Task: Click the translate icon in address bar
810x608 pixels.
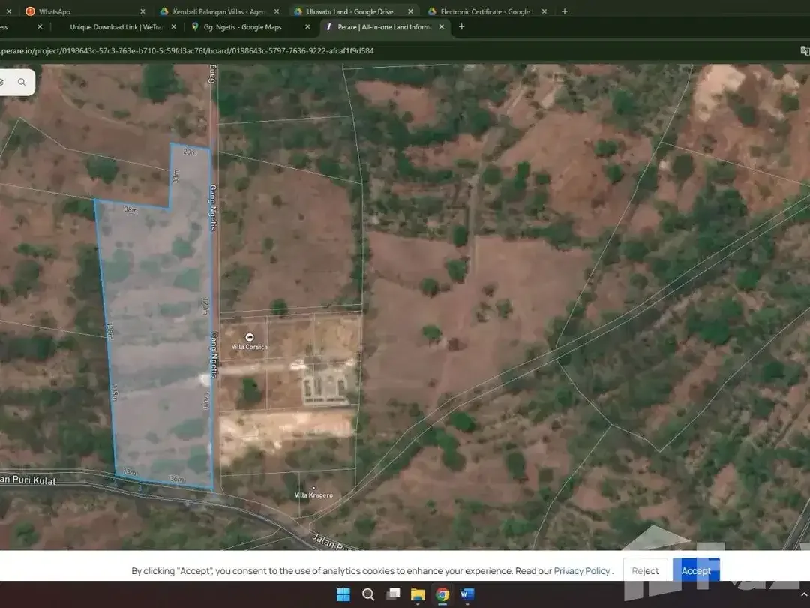Action: click(x=805, y=51)
